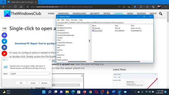Open Registry Editor View menu

point(68,20)
